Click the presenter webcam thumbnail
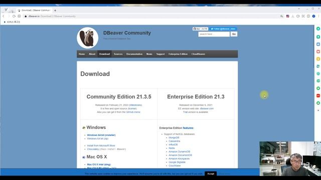 click(290, 158)
